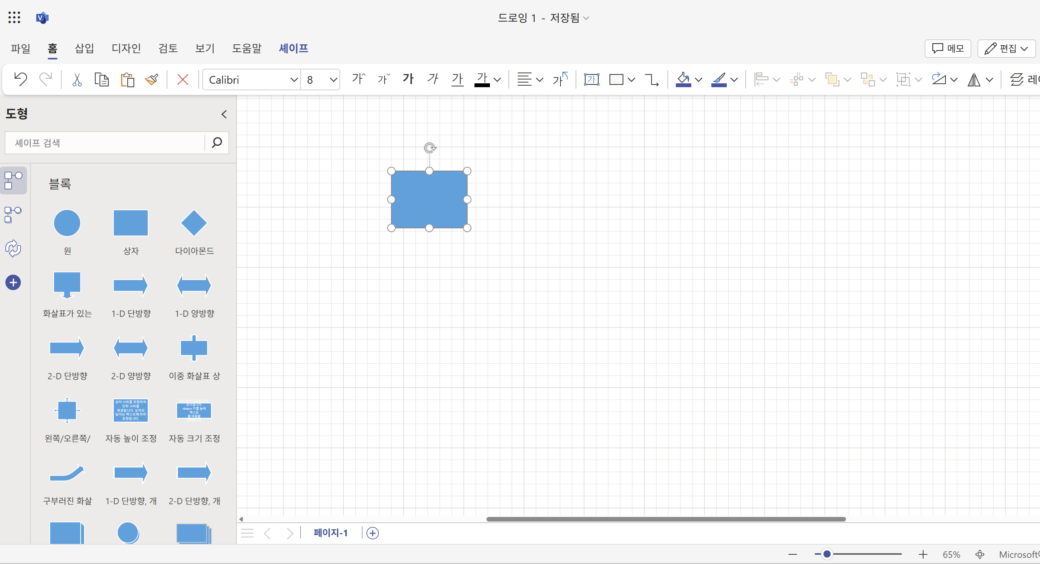Viewport: 1040px width, 564px height.
Task: Switch to the 보기 tab
Action: point(205,49)
